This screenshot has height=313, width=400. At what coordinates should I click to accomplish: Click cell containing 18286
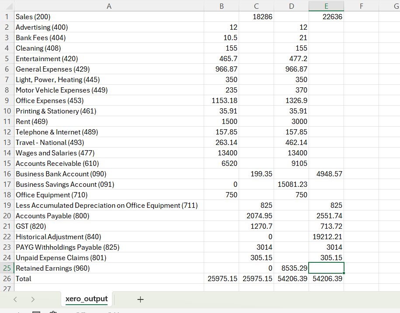point(256,17)
